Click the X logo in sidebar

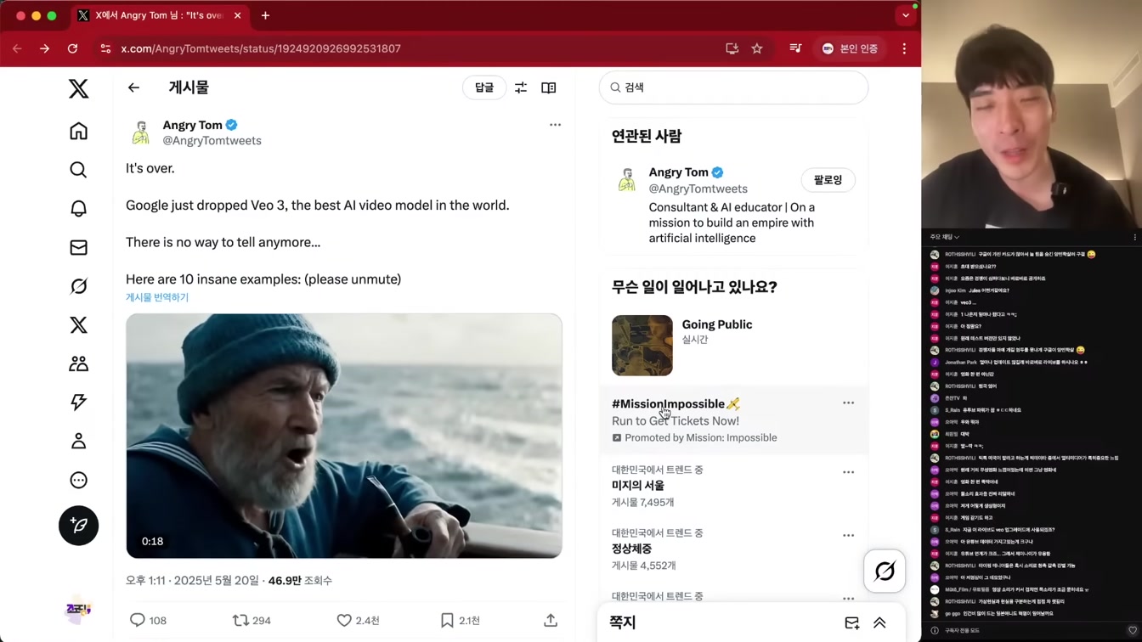pos(78,88)
